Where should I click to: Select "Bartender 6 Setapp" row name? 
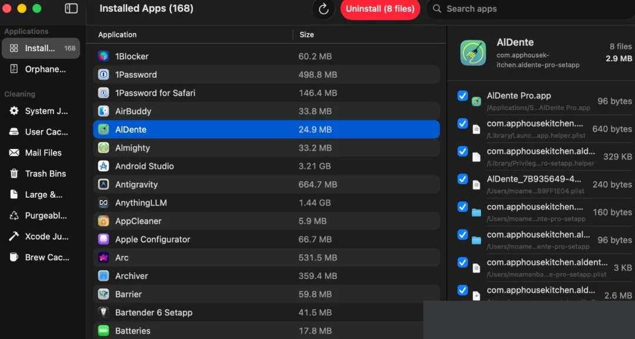(x=153, y=313)
